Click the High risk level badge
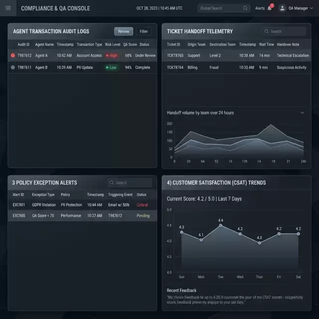 pyautogui.click(x=112, y=55)
